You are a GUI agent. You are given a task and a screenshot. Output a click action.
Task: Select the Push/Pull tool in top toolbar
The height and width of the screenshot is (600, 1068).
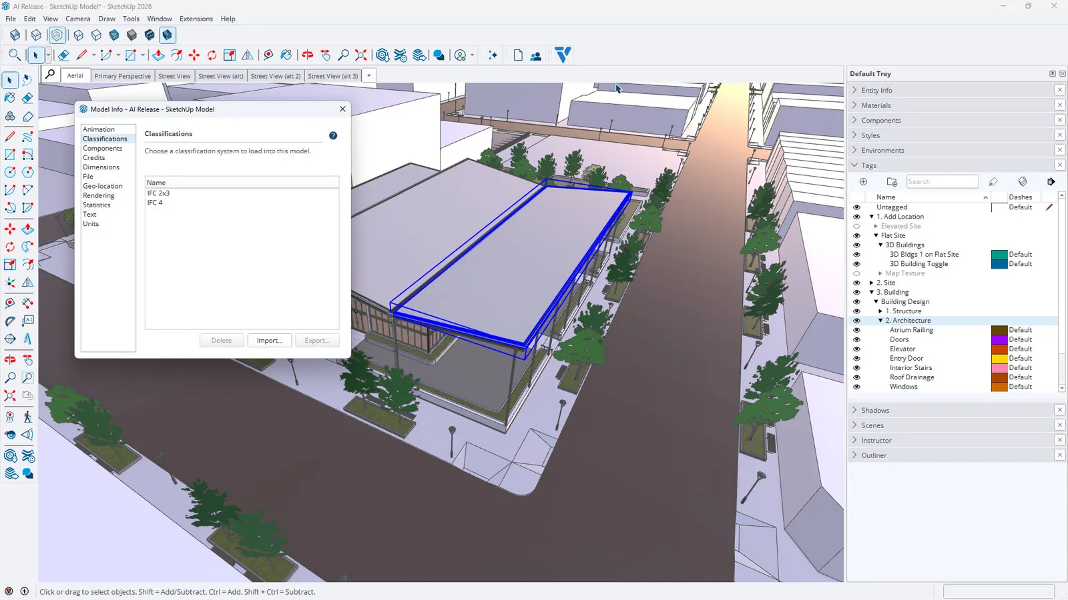[x=158, y=55]
